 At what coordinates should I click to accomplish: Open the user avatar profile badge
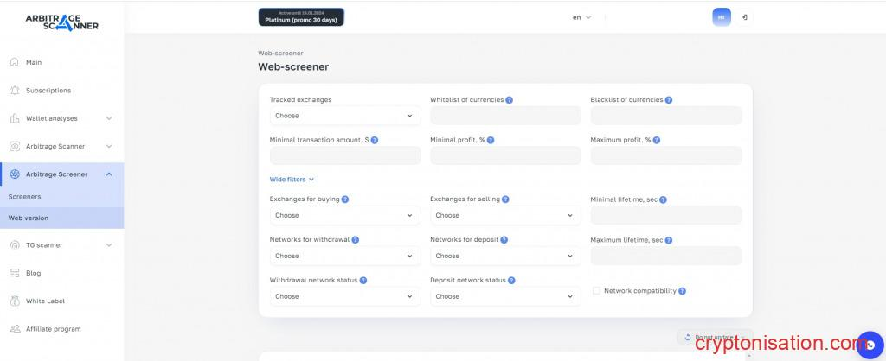coord(721,17)
